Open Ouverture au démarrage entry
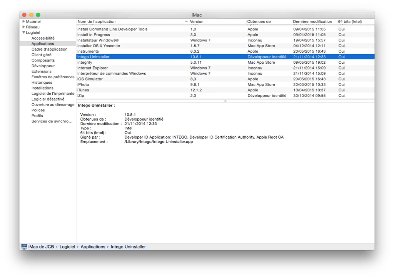 click(x=53, y=104)
